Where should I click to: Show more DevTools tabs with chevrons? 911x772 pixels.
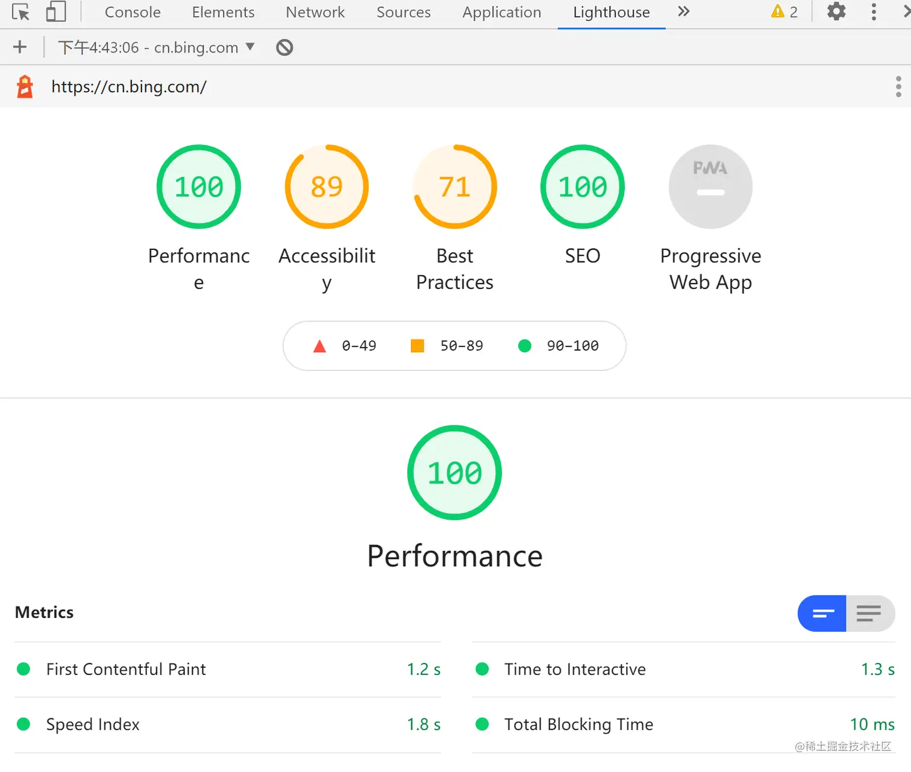(x=683, y=12)
